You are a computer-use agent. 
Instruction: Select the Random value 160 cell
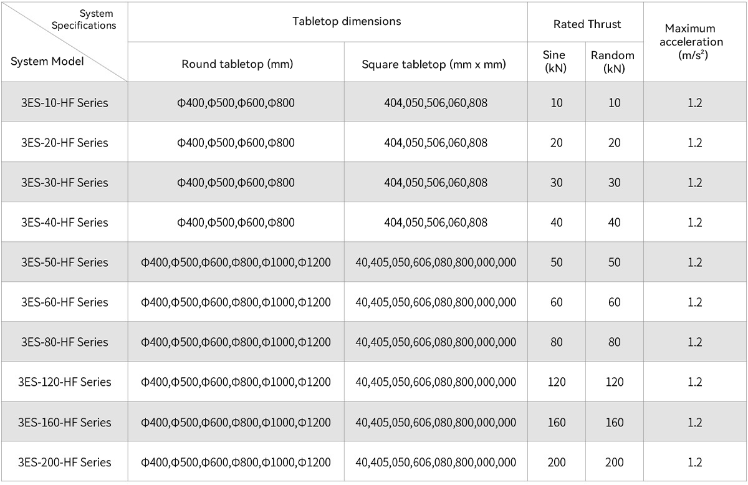[614, 422]
